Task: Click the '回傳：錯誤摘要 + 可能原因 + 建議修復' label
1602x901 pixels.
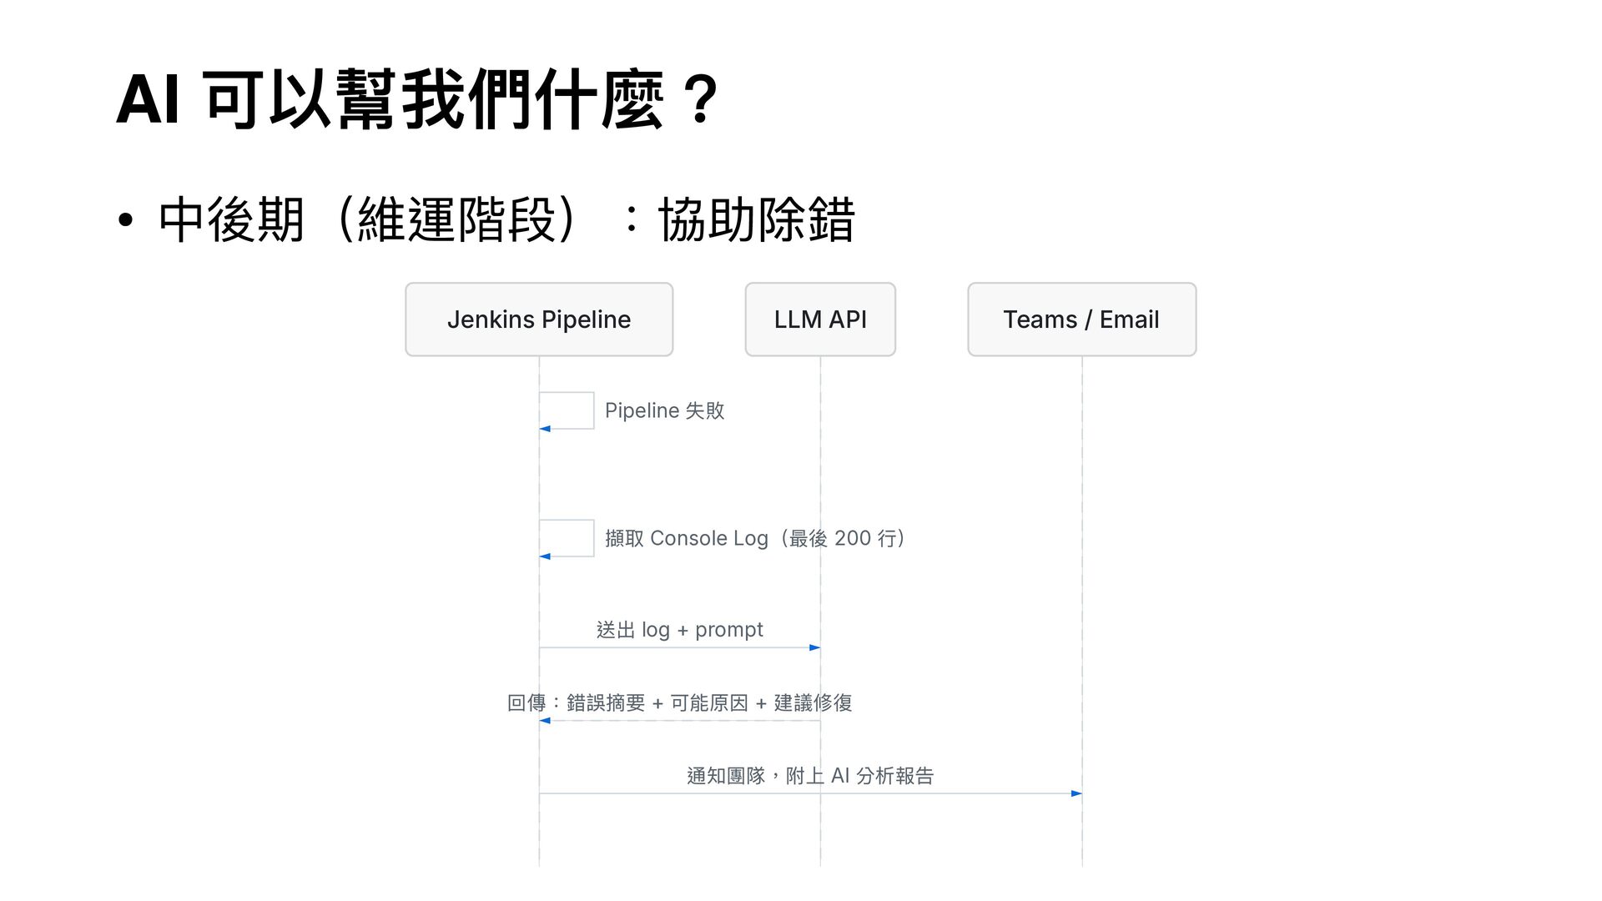Action: pyautogui.click(x=679, y=702)
